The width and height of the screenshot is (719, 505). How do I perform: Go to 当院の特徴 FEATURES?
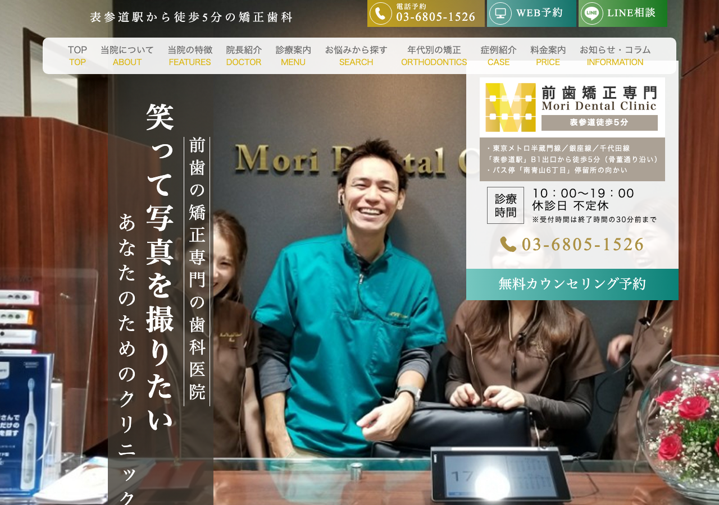point(190,56)
